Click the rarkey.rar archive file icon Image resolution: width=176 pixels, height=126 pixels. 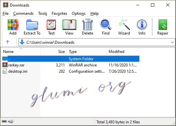[5, 65]
